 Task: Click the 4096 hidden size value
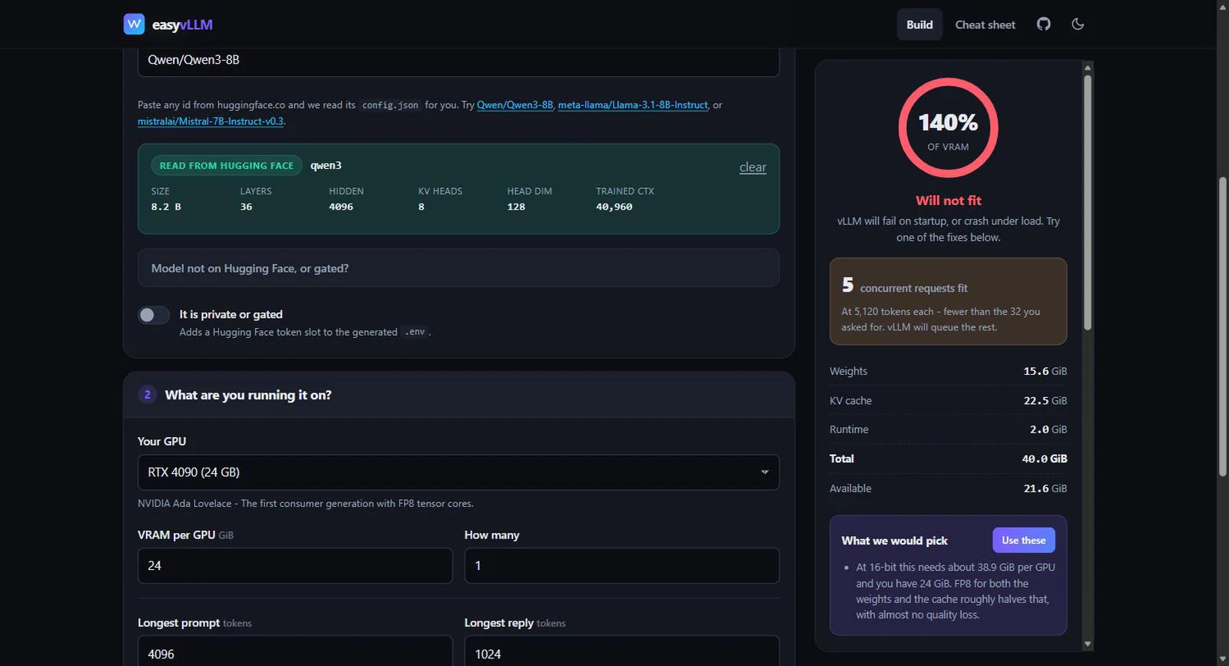(x=341, y=207)
